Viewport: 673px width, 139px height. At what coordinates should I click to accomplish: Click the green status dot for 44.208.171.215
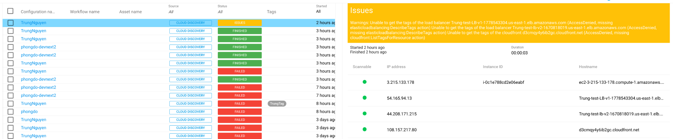[x=364, y=113]
